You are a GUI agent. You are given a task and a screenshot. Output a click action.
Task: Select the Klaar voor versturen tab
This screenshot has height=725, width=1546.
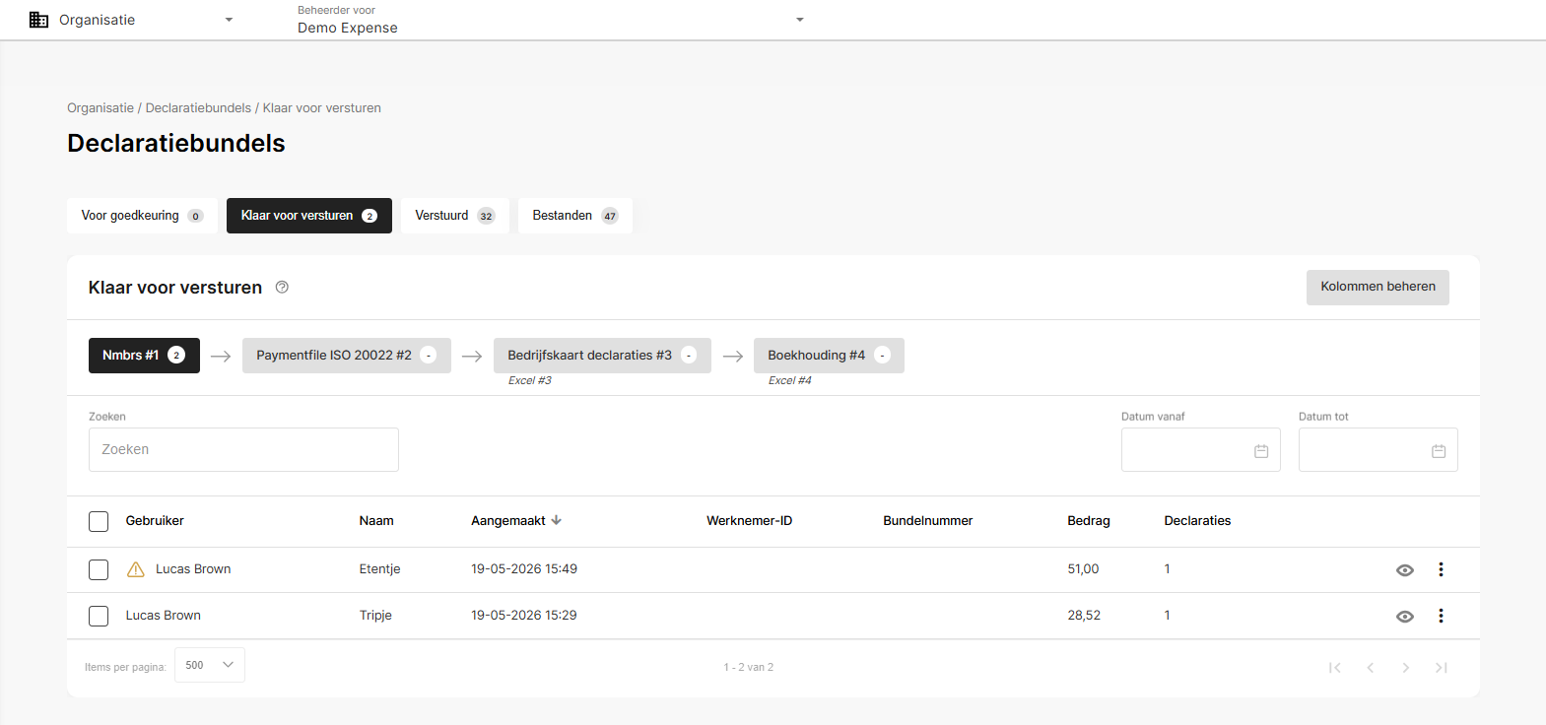[309, 216]
